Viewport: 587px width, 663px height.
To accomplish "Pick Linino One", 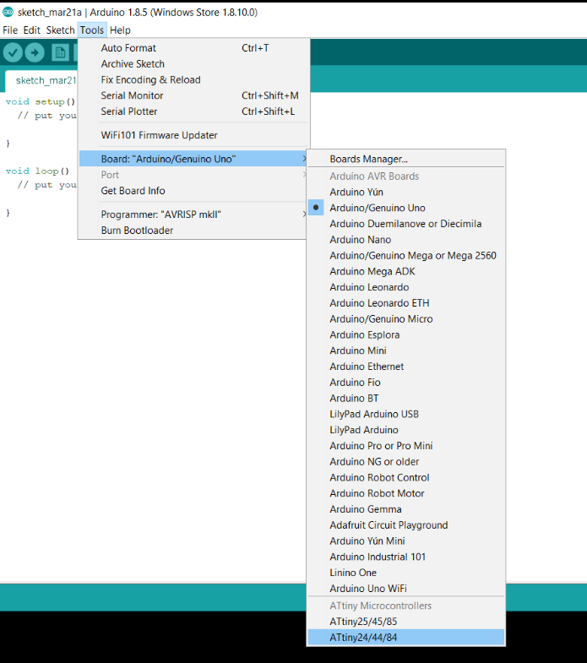I will [x=406, y=573].
